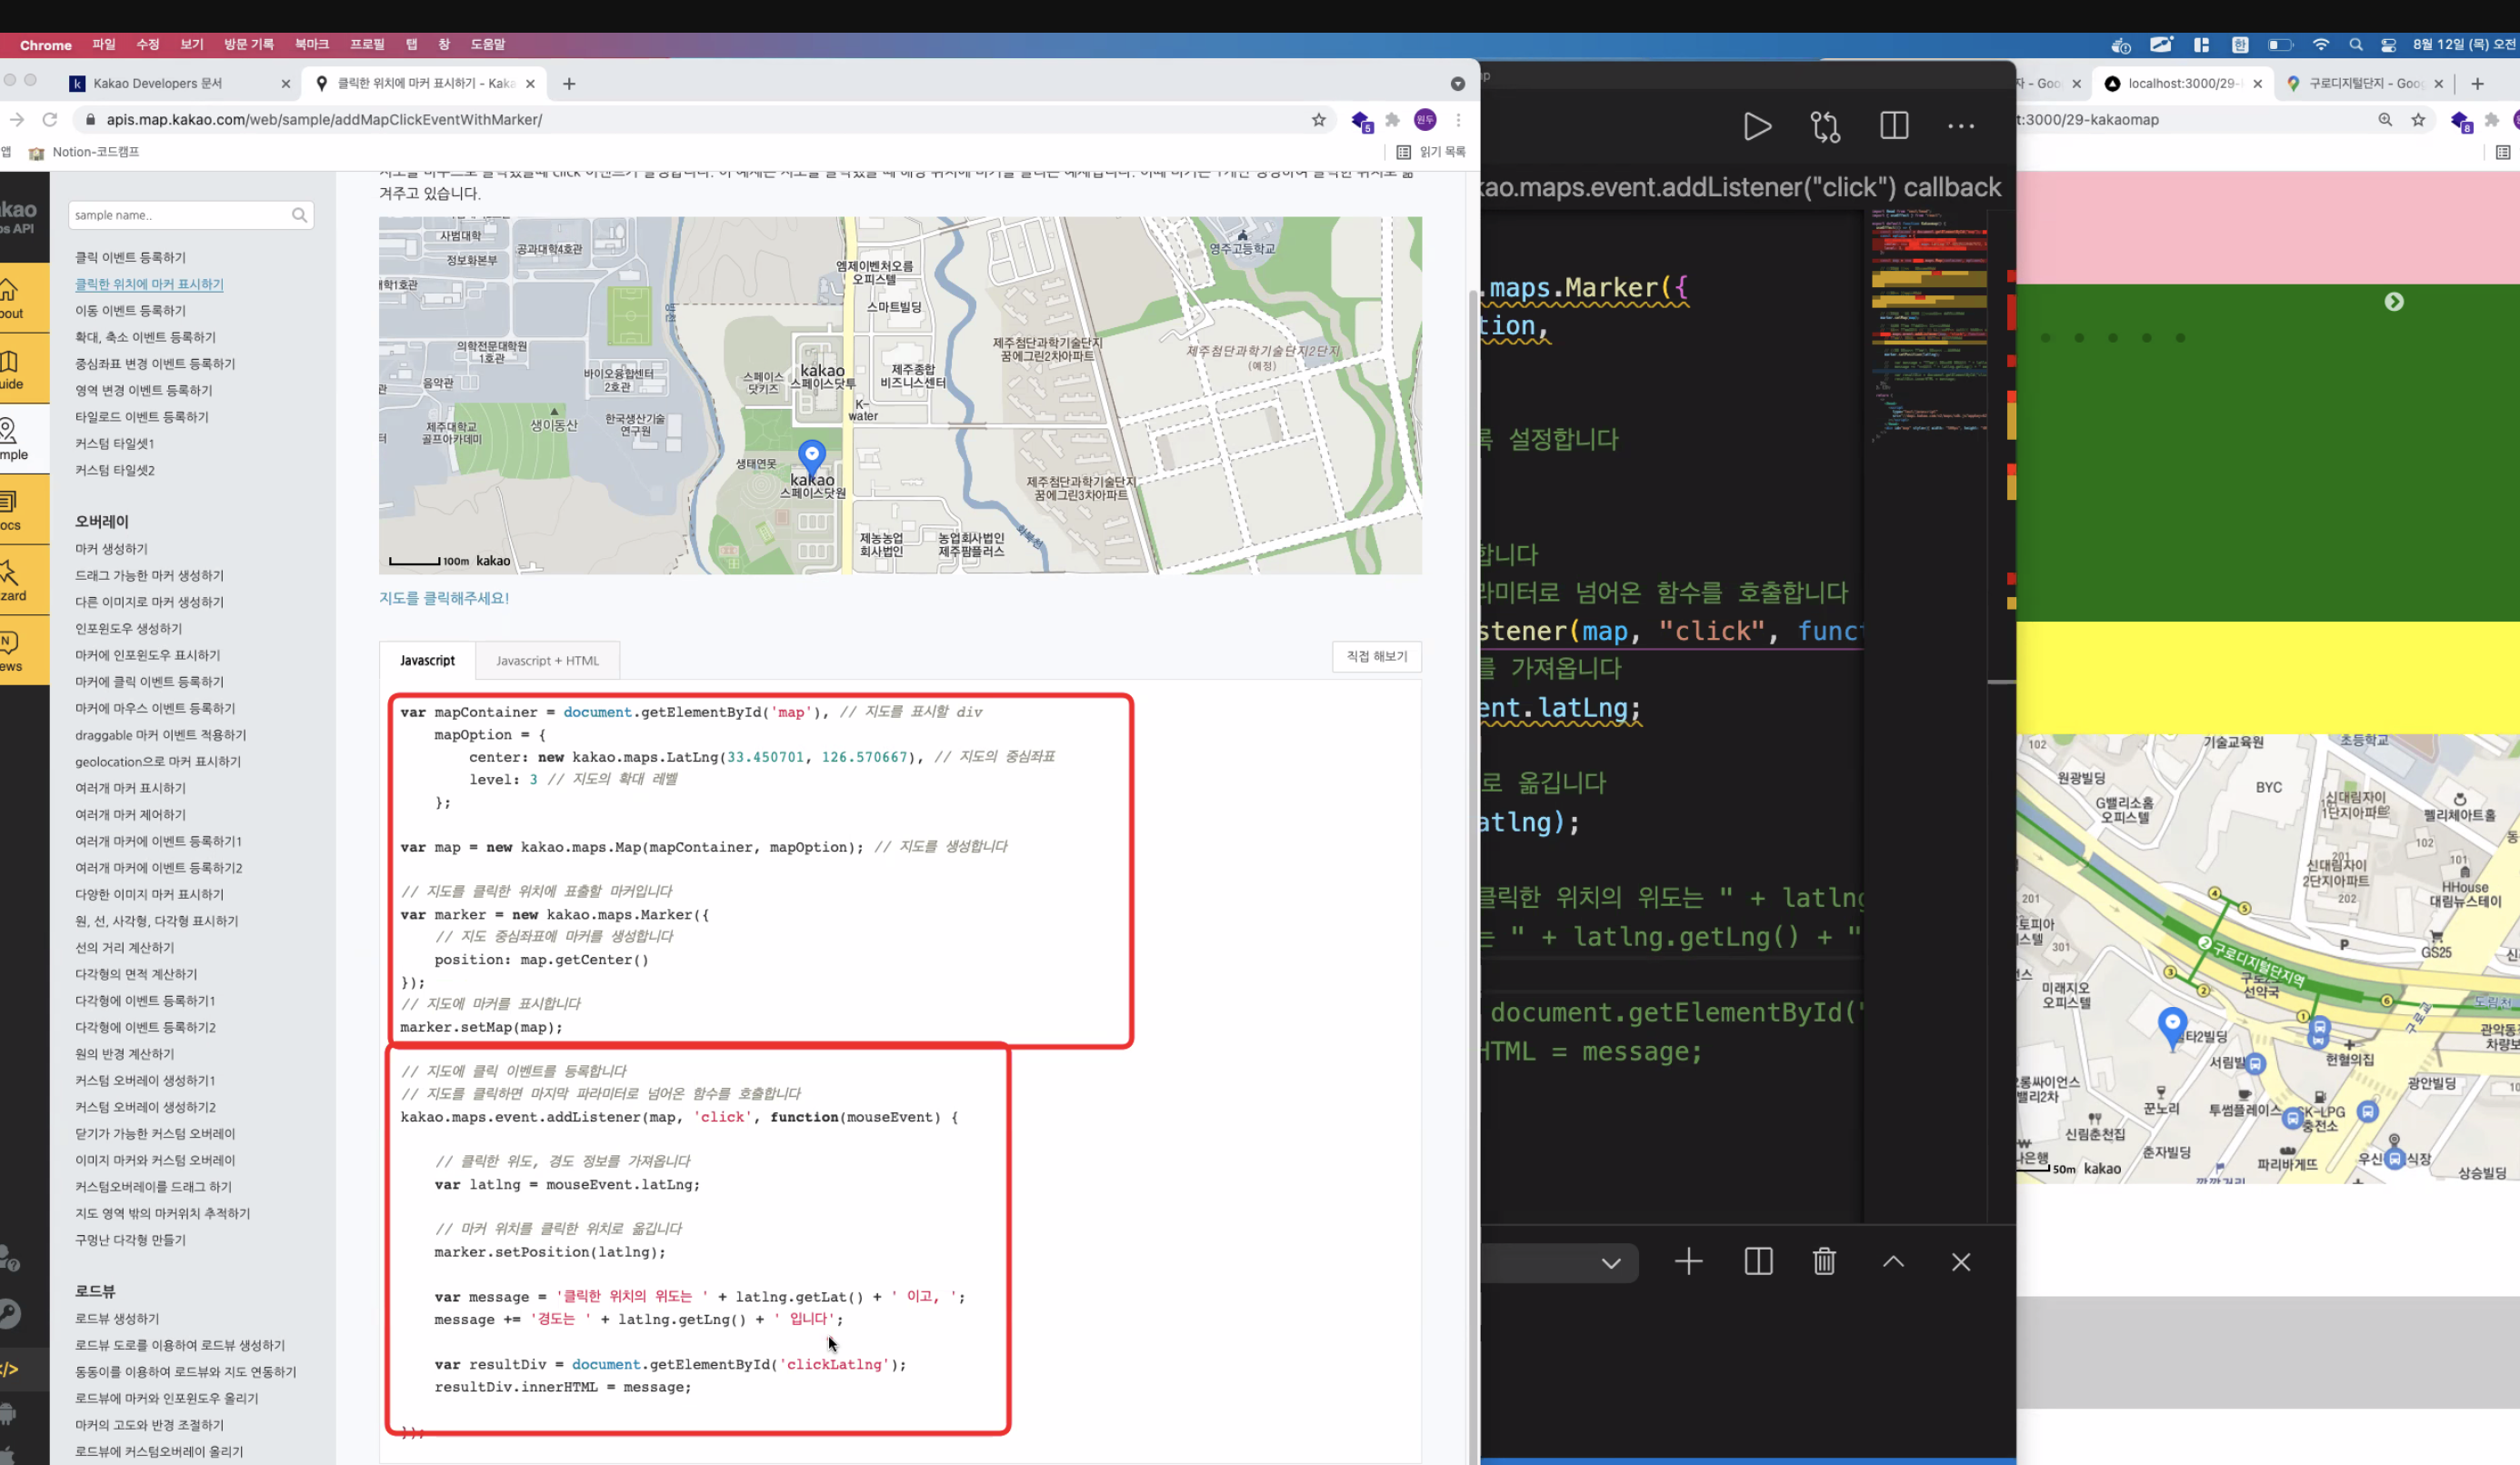Click the terminal trash kill icon
Viewport: 2520px width, 1465px height.
[x=1824, y=1262]
